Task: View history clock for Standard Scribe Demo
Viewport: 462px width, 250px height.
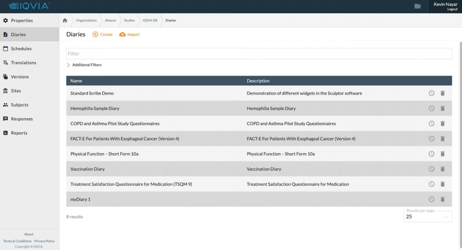Action: 431,93
